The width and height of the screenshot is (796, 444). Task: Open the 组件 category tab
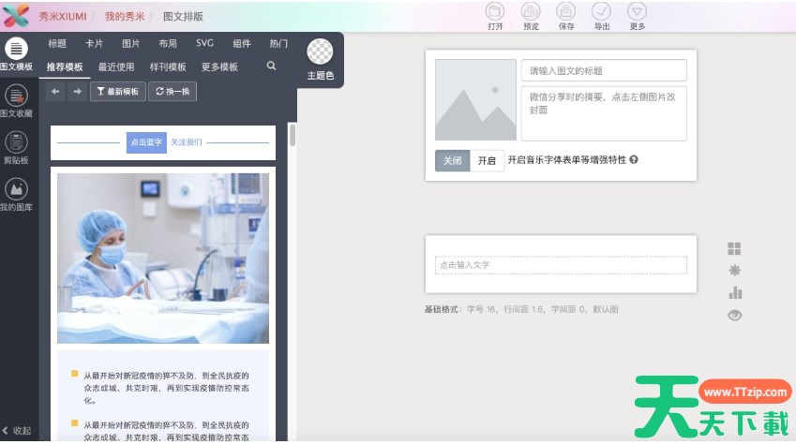tap(242, 44)
